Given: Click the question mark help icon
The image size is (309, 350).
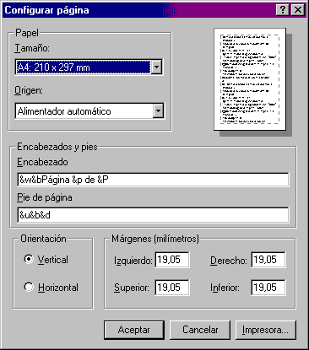Looking at the screenshot, I should tap(283, 10).
